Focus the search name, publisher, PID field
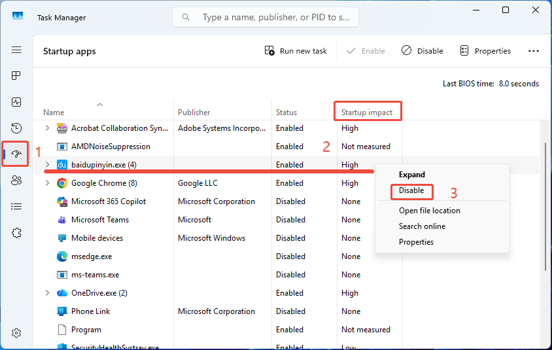The width and height of the screenshot is (552, 350). (x=266, y=17)
